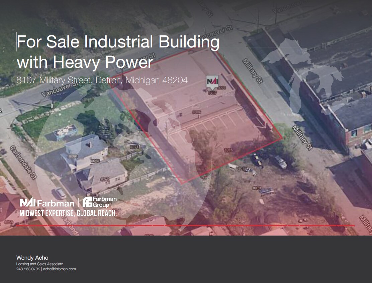Click the NAI Farbman logo
The width and height of the screenshot is (372, 283).
coord(46,203)
